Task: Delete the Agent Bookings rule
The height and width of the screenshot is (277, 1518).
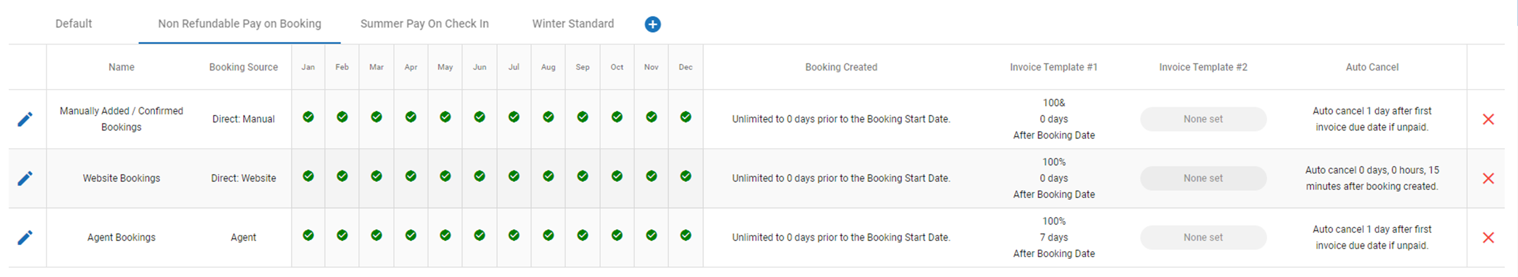Action: (x=1488, y=238)
